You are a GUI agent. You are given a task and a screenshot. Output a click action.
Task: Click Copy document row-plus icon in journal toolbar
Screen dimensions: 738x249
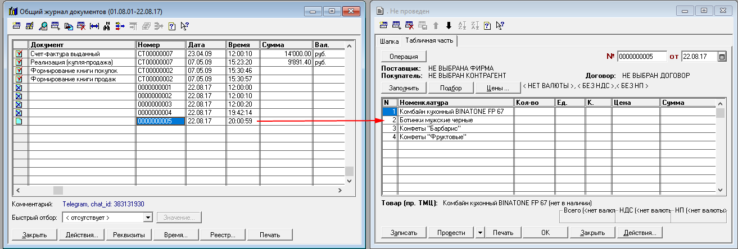(55, 26)
